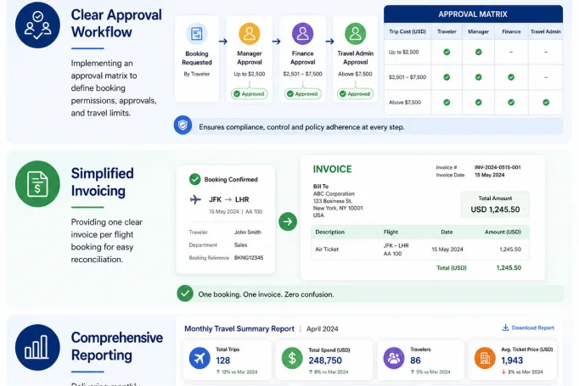Click the green arrow circle before invoice
The height and width of the screenshot is (386, 579).
(288, 221)
